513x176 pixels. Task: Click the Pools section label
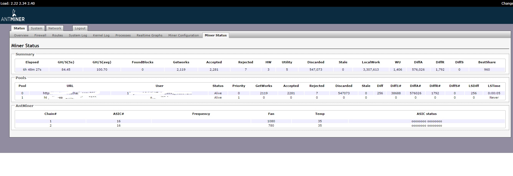[21, 78]
